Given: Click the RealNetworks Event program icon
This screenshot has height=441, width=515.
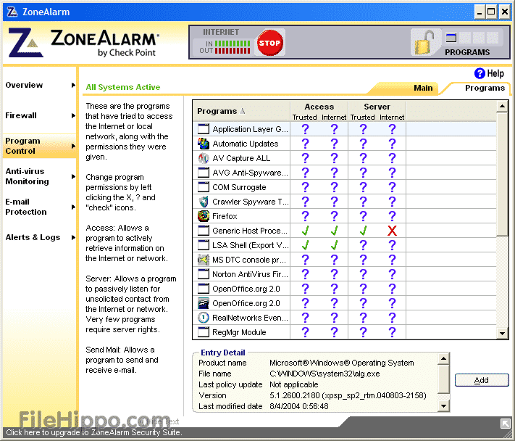Looking at the screenshot, I should tap(204, 318).
